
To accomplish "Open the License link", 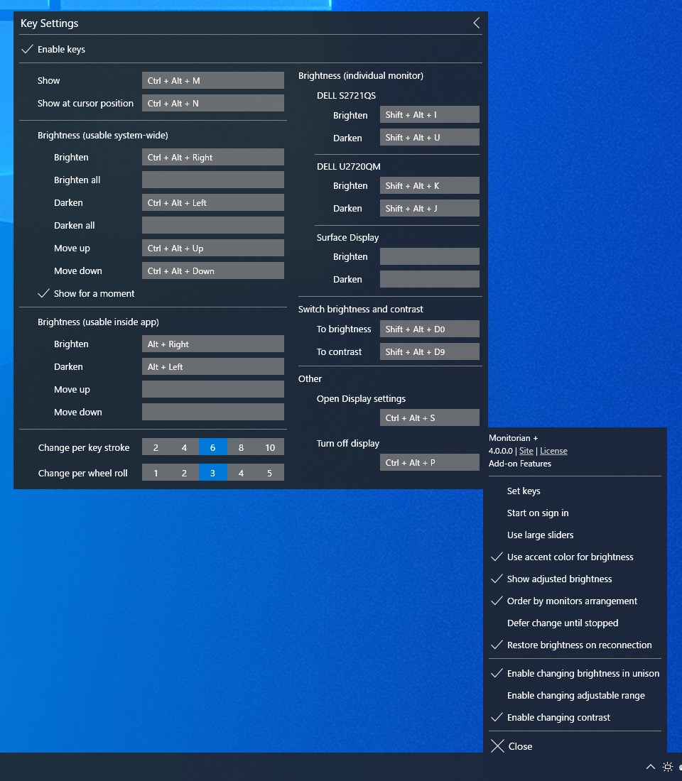I will tap(553, 450).
